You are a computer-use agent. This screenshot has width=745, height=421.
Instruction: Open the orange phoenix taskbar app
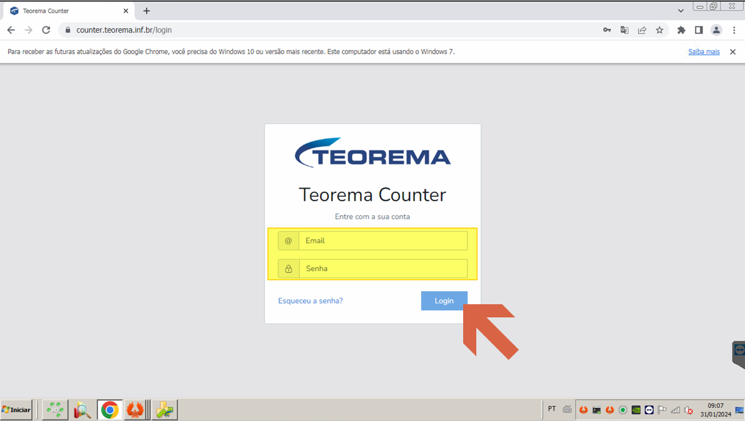tap(135, 410)
